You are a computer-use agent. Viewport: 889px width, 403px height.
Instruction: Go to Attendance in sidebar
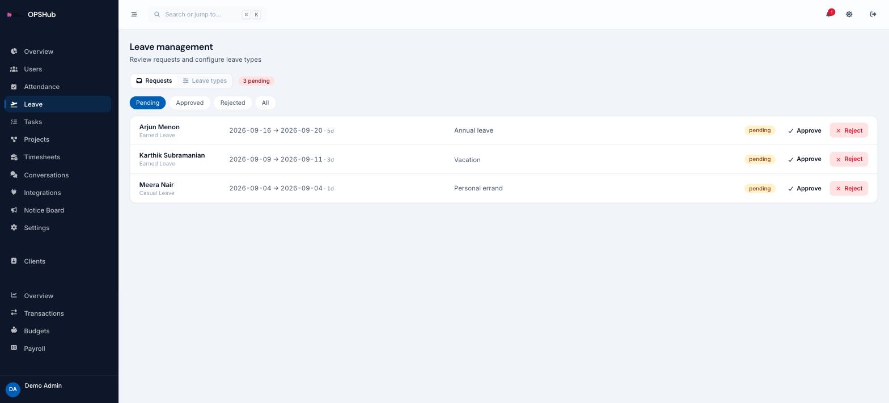[58, 87]
